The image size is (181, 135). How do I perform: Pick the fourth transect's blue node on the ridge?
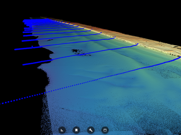(x=101, y=33)
